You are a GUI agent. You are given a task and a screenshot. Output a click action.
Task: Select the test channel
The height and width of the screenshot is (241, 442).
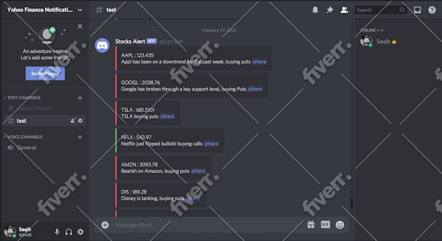tap(45, 120)
